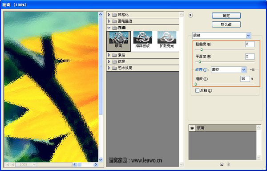Image resolution: width=267 pixels, height=171 pixels.
Task: Click the delete effect layer trash icon
Action: 228,164
